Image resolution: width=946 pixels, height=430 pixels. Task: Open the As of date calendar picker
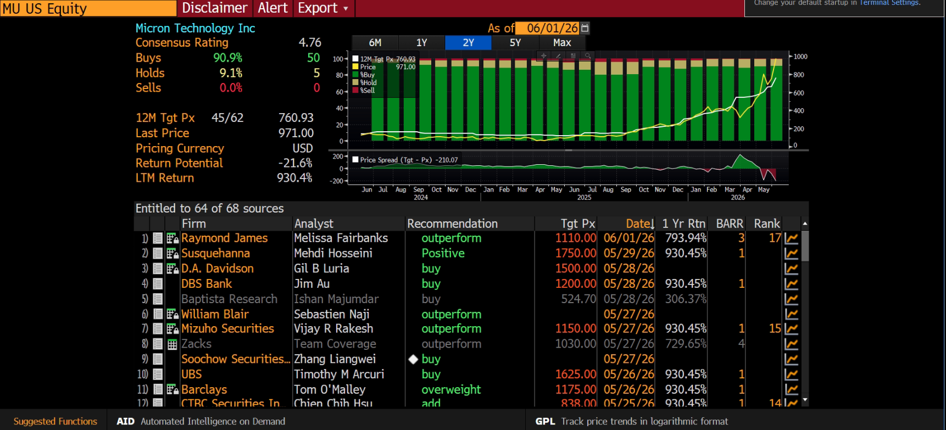tap(585, 28)
